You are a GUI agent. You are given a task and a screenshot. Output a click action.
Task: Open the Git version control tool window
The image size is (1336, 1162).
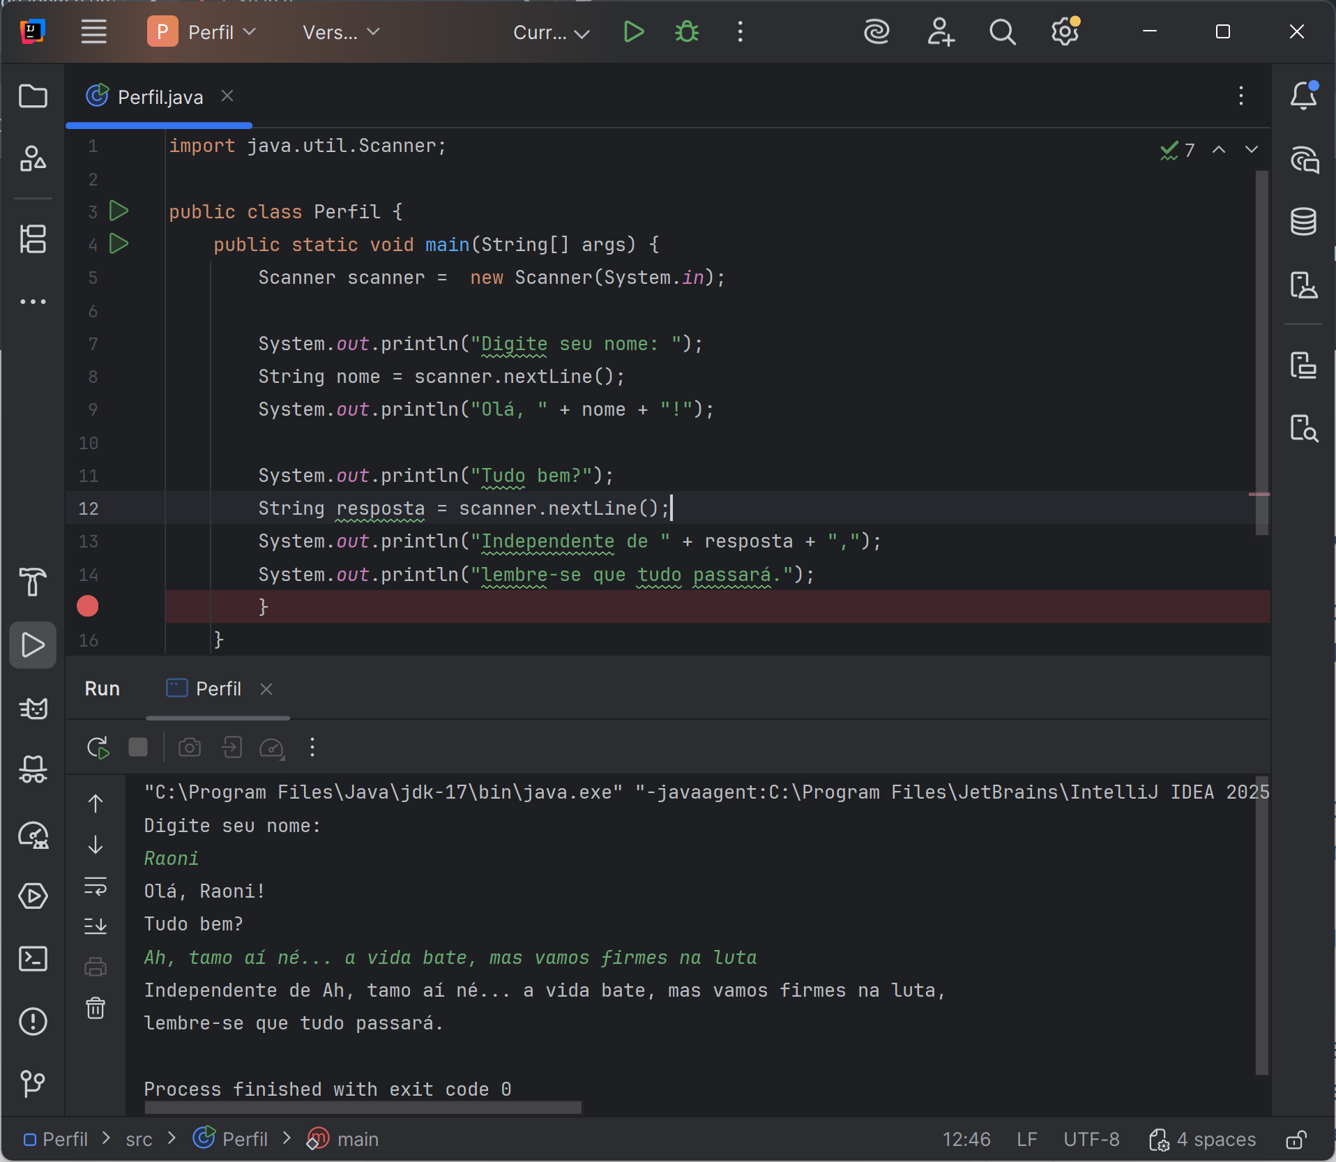33,1083
